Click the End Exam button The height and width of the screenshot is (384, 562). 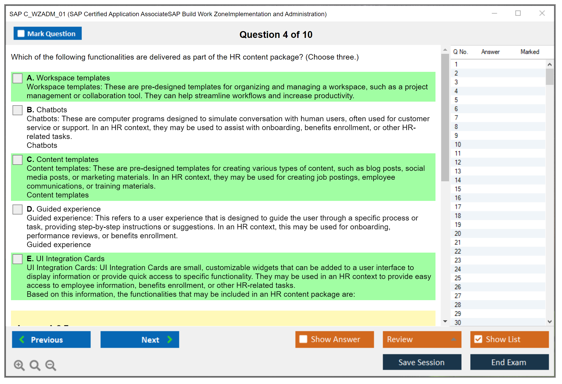click(x=509, y=362)
